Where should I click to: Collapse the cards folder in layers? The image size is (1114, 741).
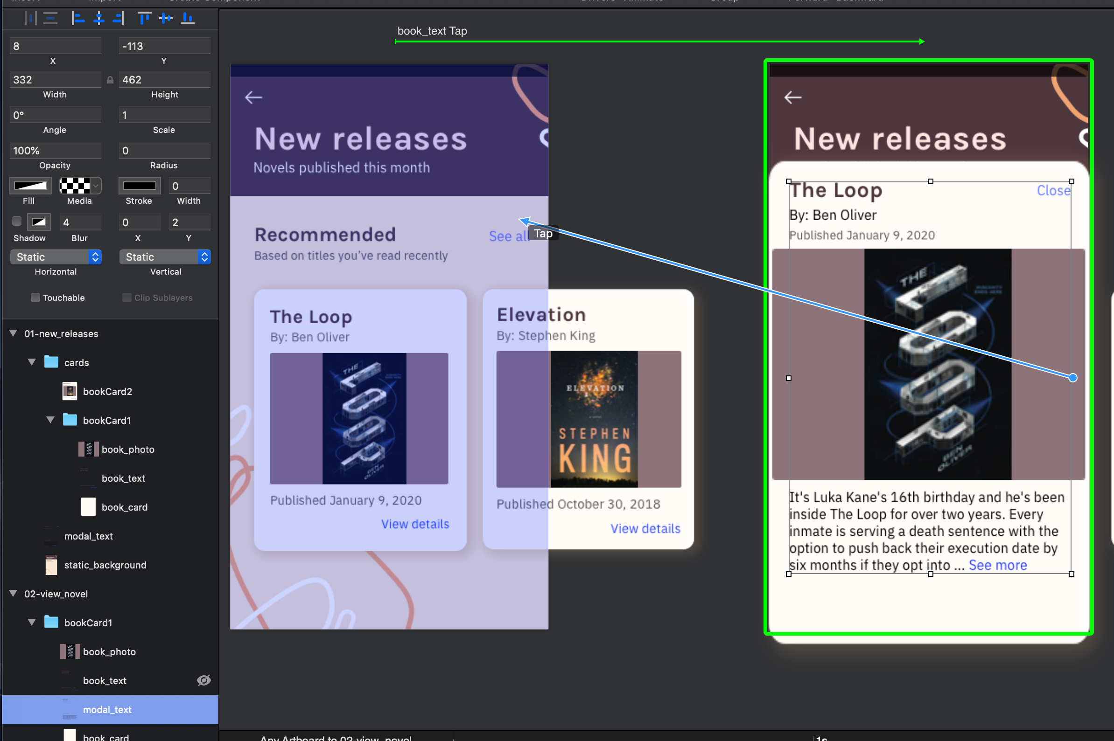[32, 362]
